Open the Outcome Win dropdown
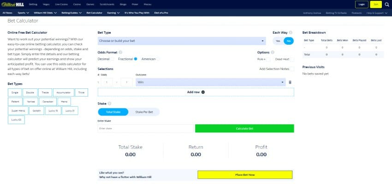 pos(210,82)
